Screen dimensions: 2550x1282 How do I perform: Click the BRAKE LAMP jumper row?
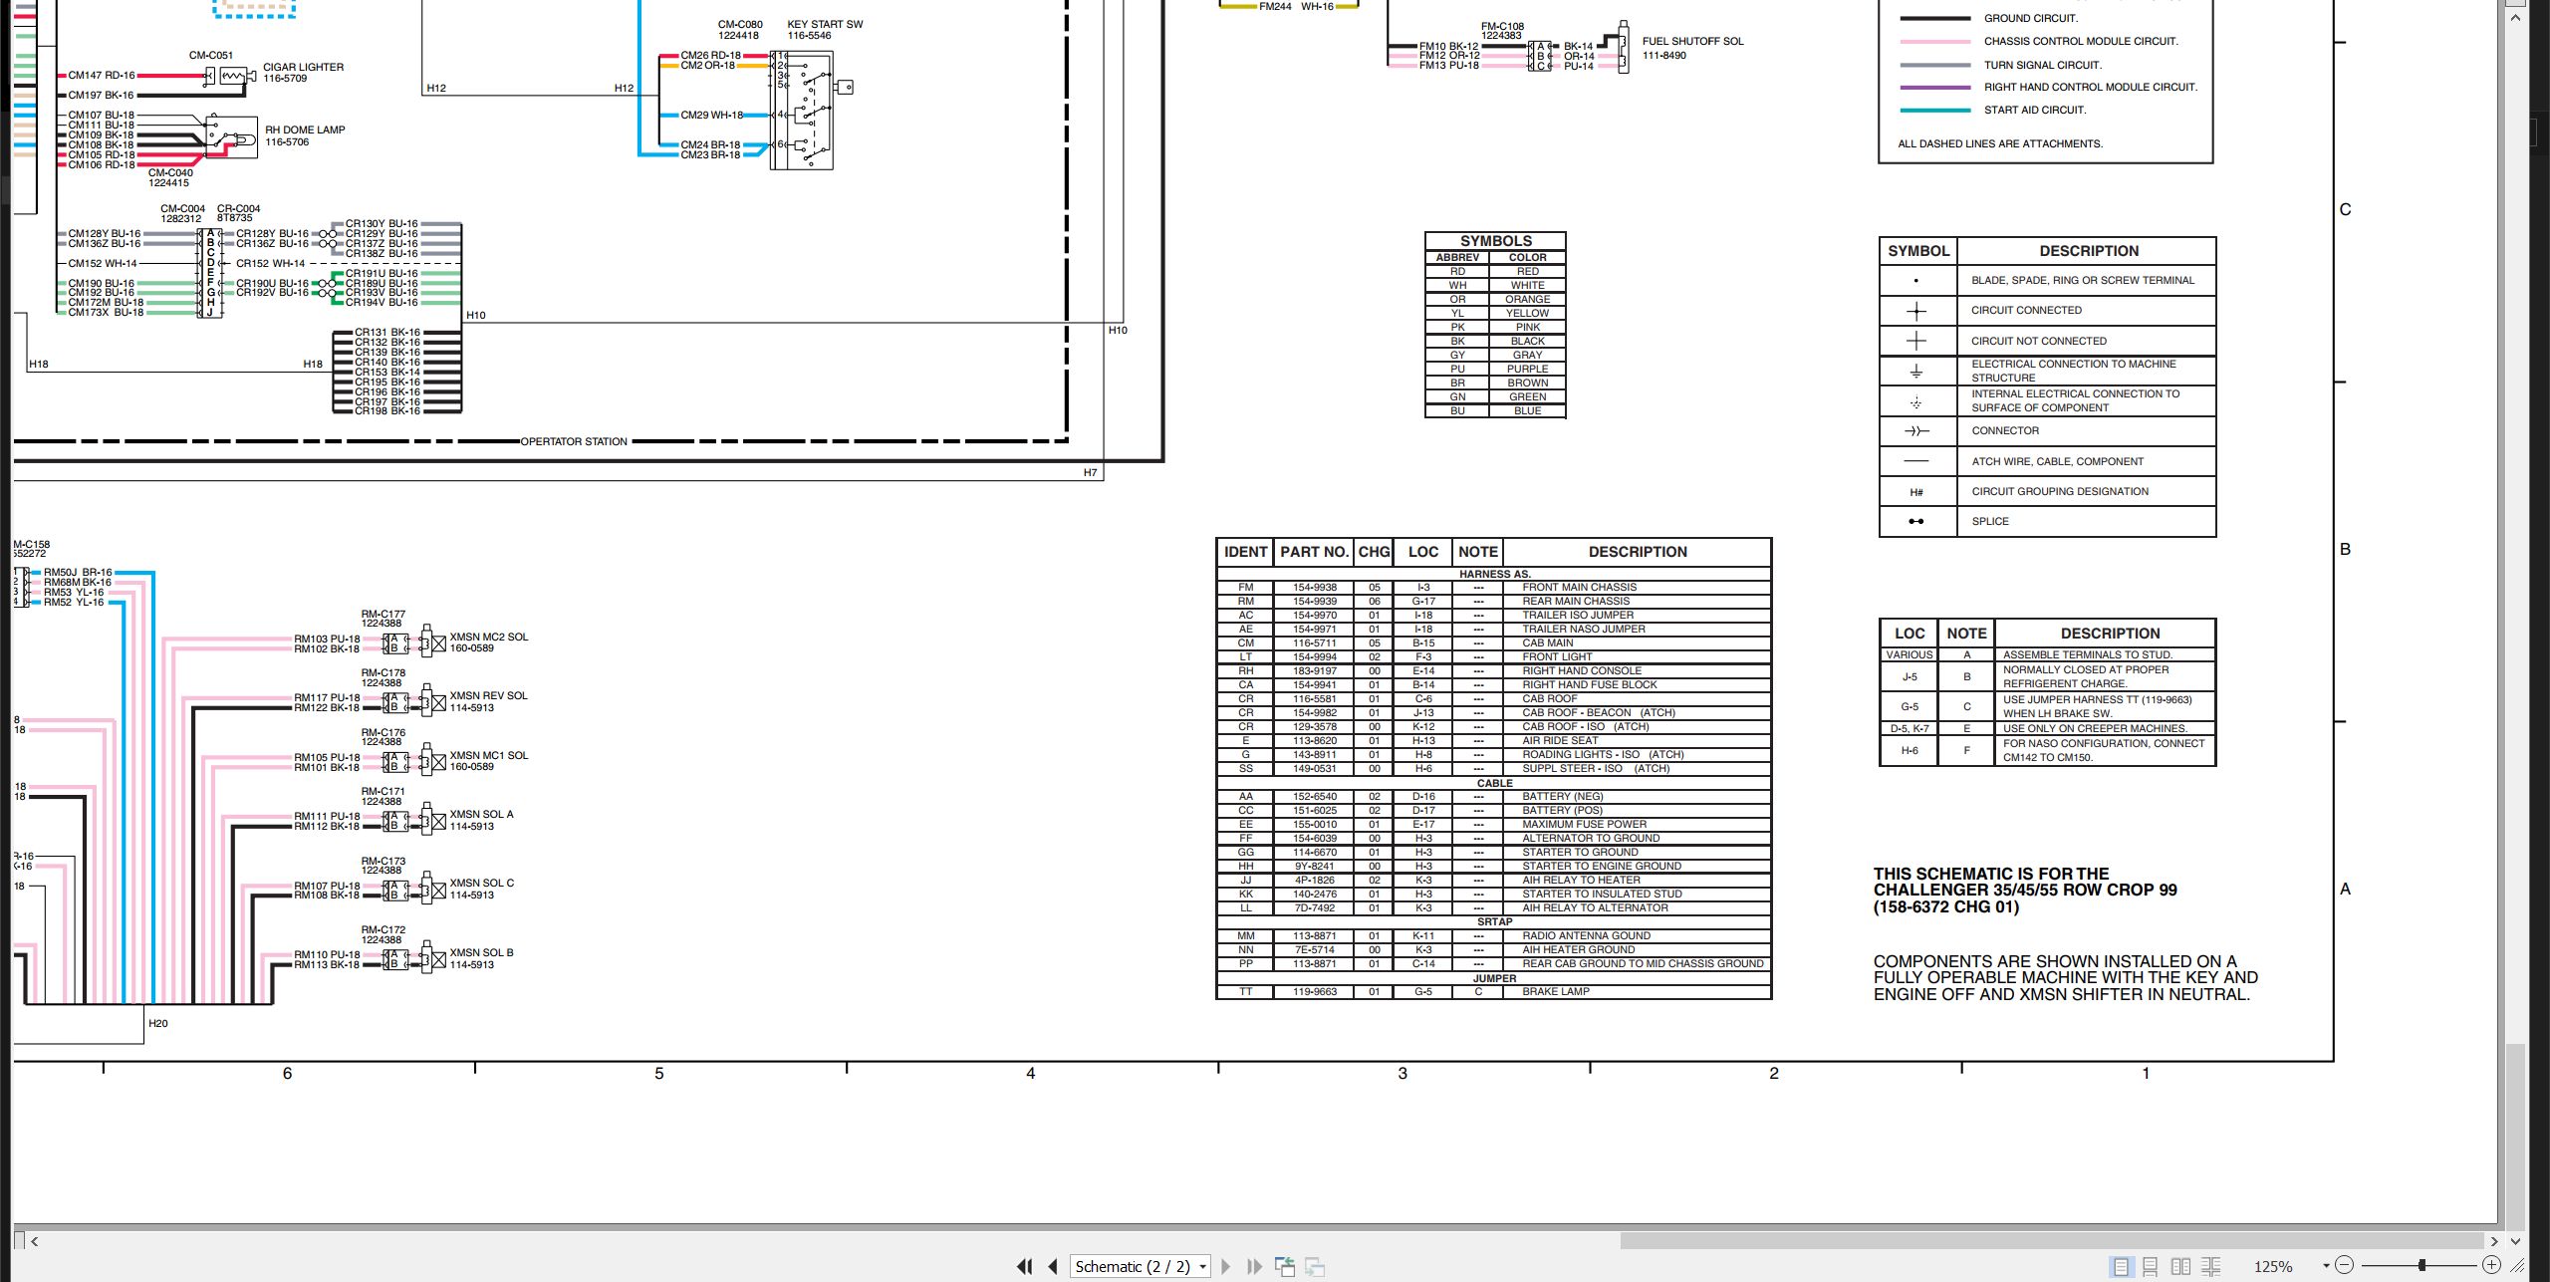click(x=1493, y=992)
